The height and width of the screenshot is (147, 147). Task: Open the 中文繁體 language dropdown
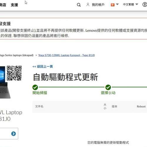click(131, 4)
